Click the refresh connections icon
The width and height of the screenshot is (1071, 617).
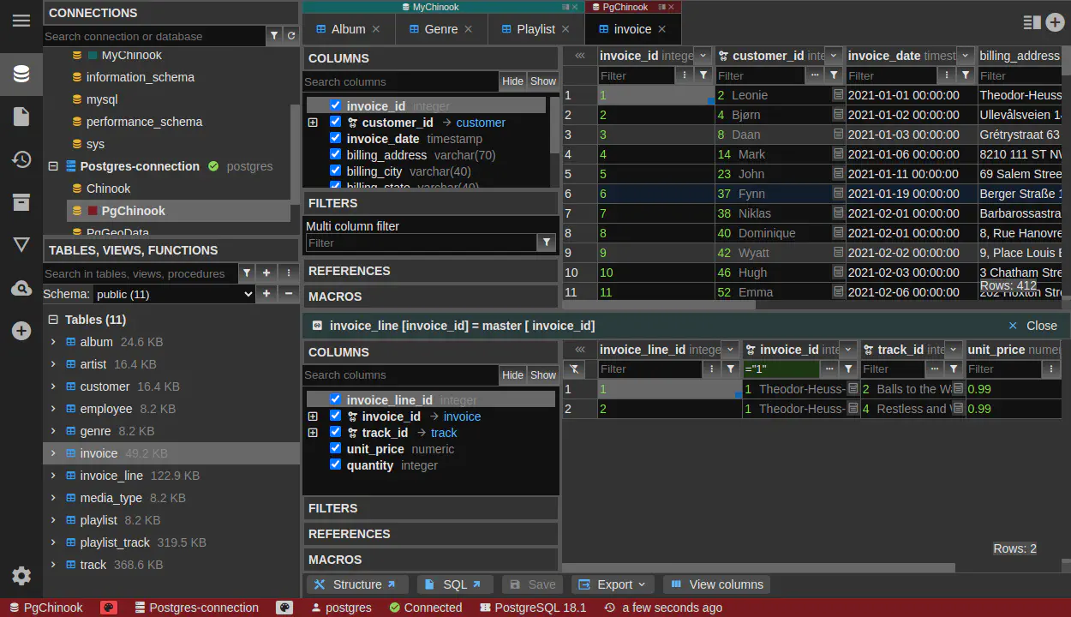291,36
